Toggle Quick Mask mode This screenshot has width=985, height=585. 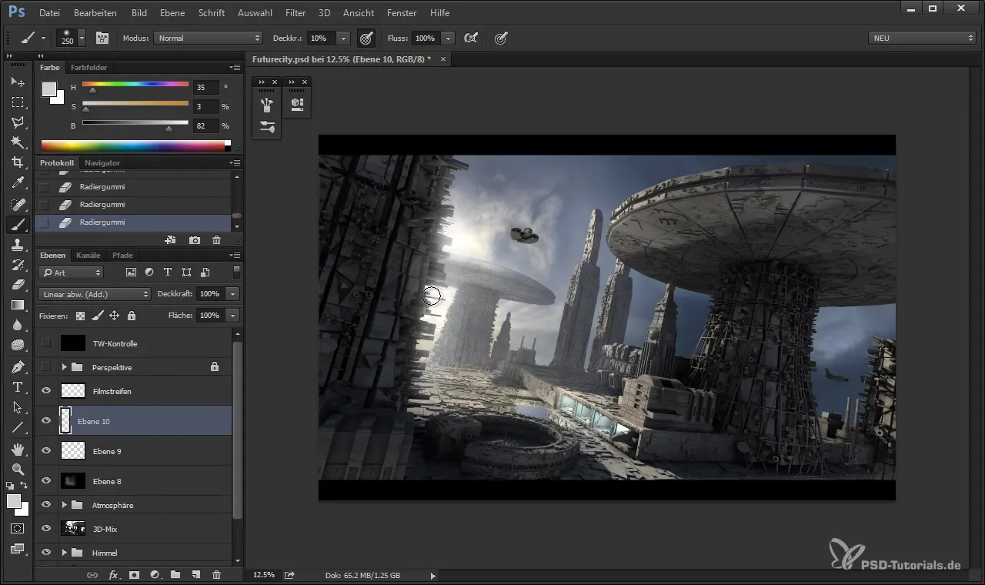click(18, 529)
